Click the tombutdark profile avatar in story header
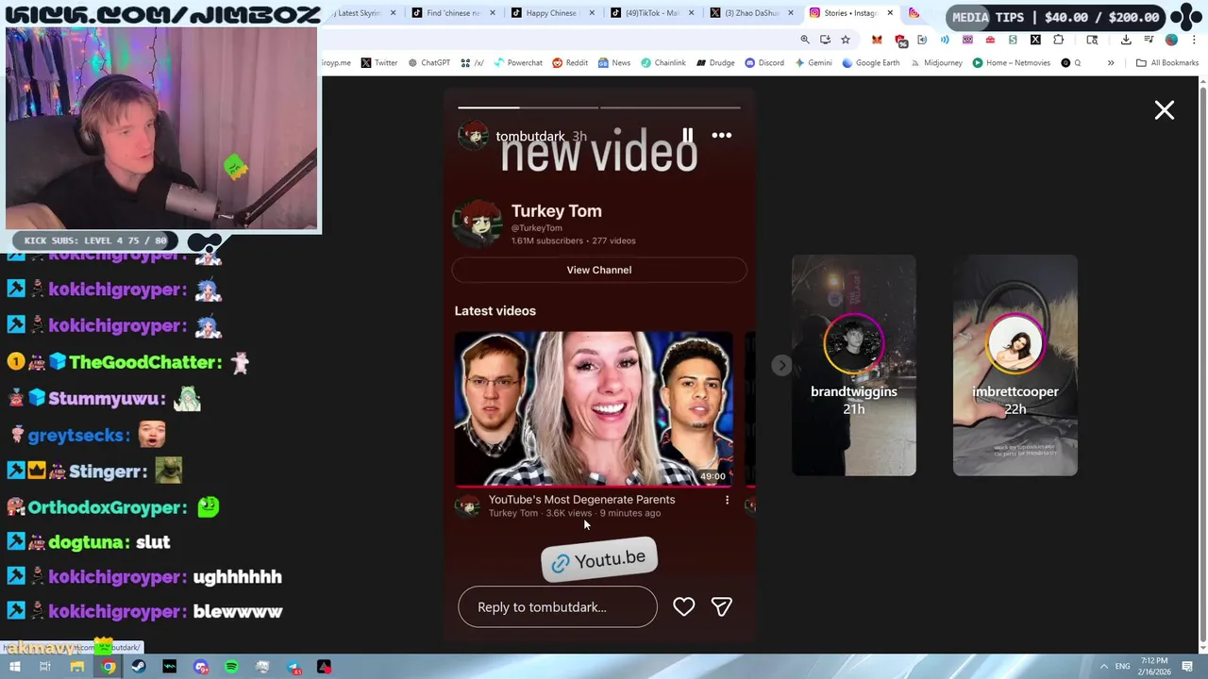This screenshot has width=1208, height=679. pos(473,135)
